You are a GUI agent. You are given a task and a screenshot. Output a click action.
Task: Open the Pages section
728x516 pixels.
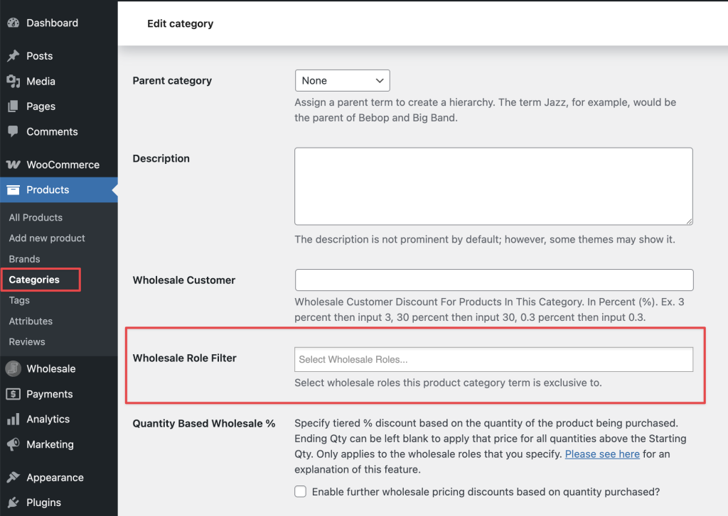[x=59, y=106]
